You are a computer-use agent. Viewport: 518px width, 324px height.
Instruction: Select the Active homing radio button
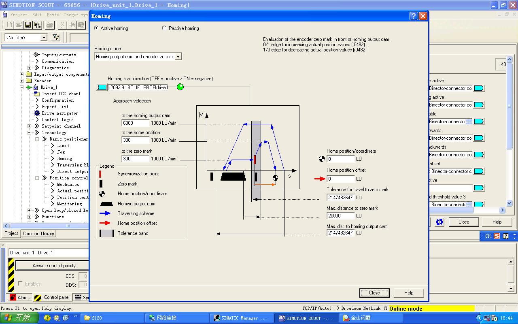[x=96, y=28]
